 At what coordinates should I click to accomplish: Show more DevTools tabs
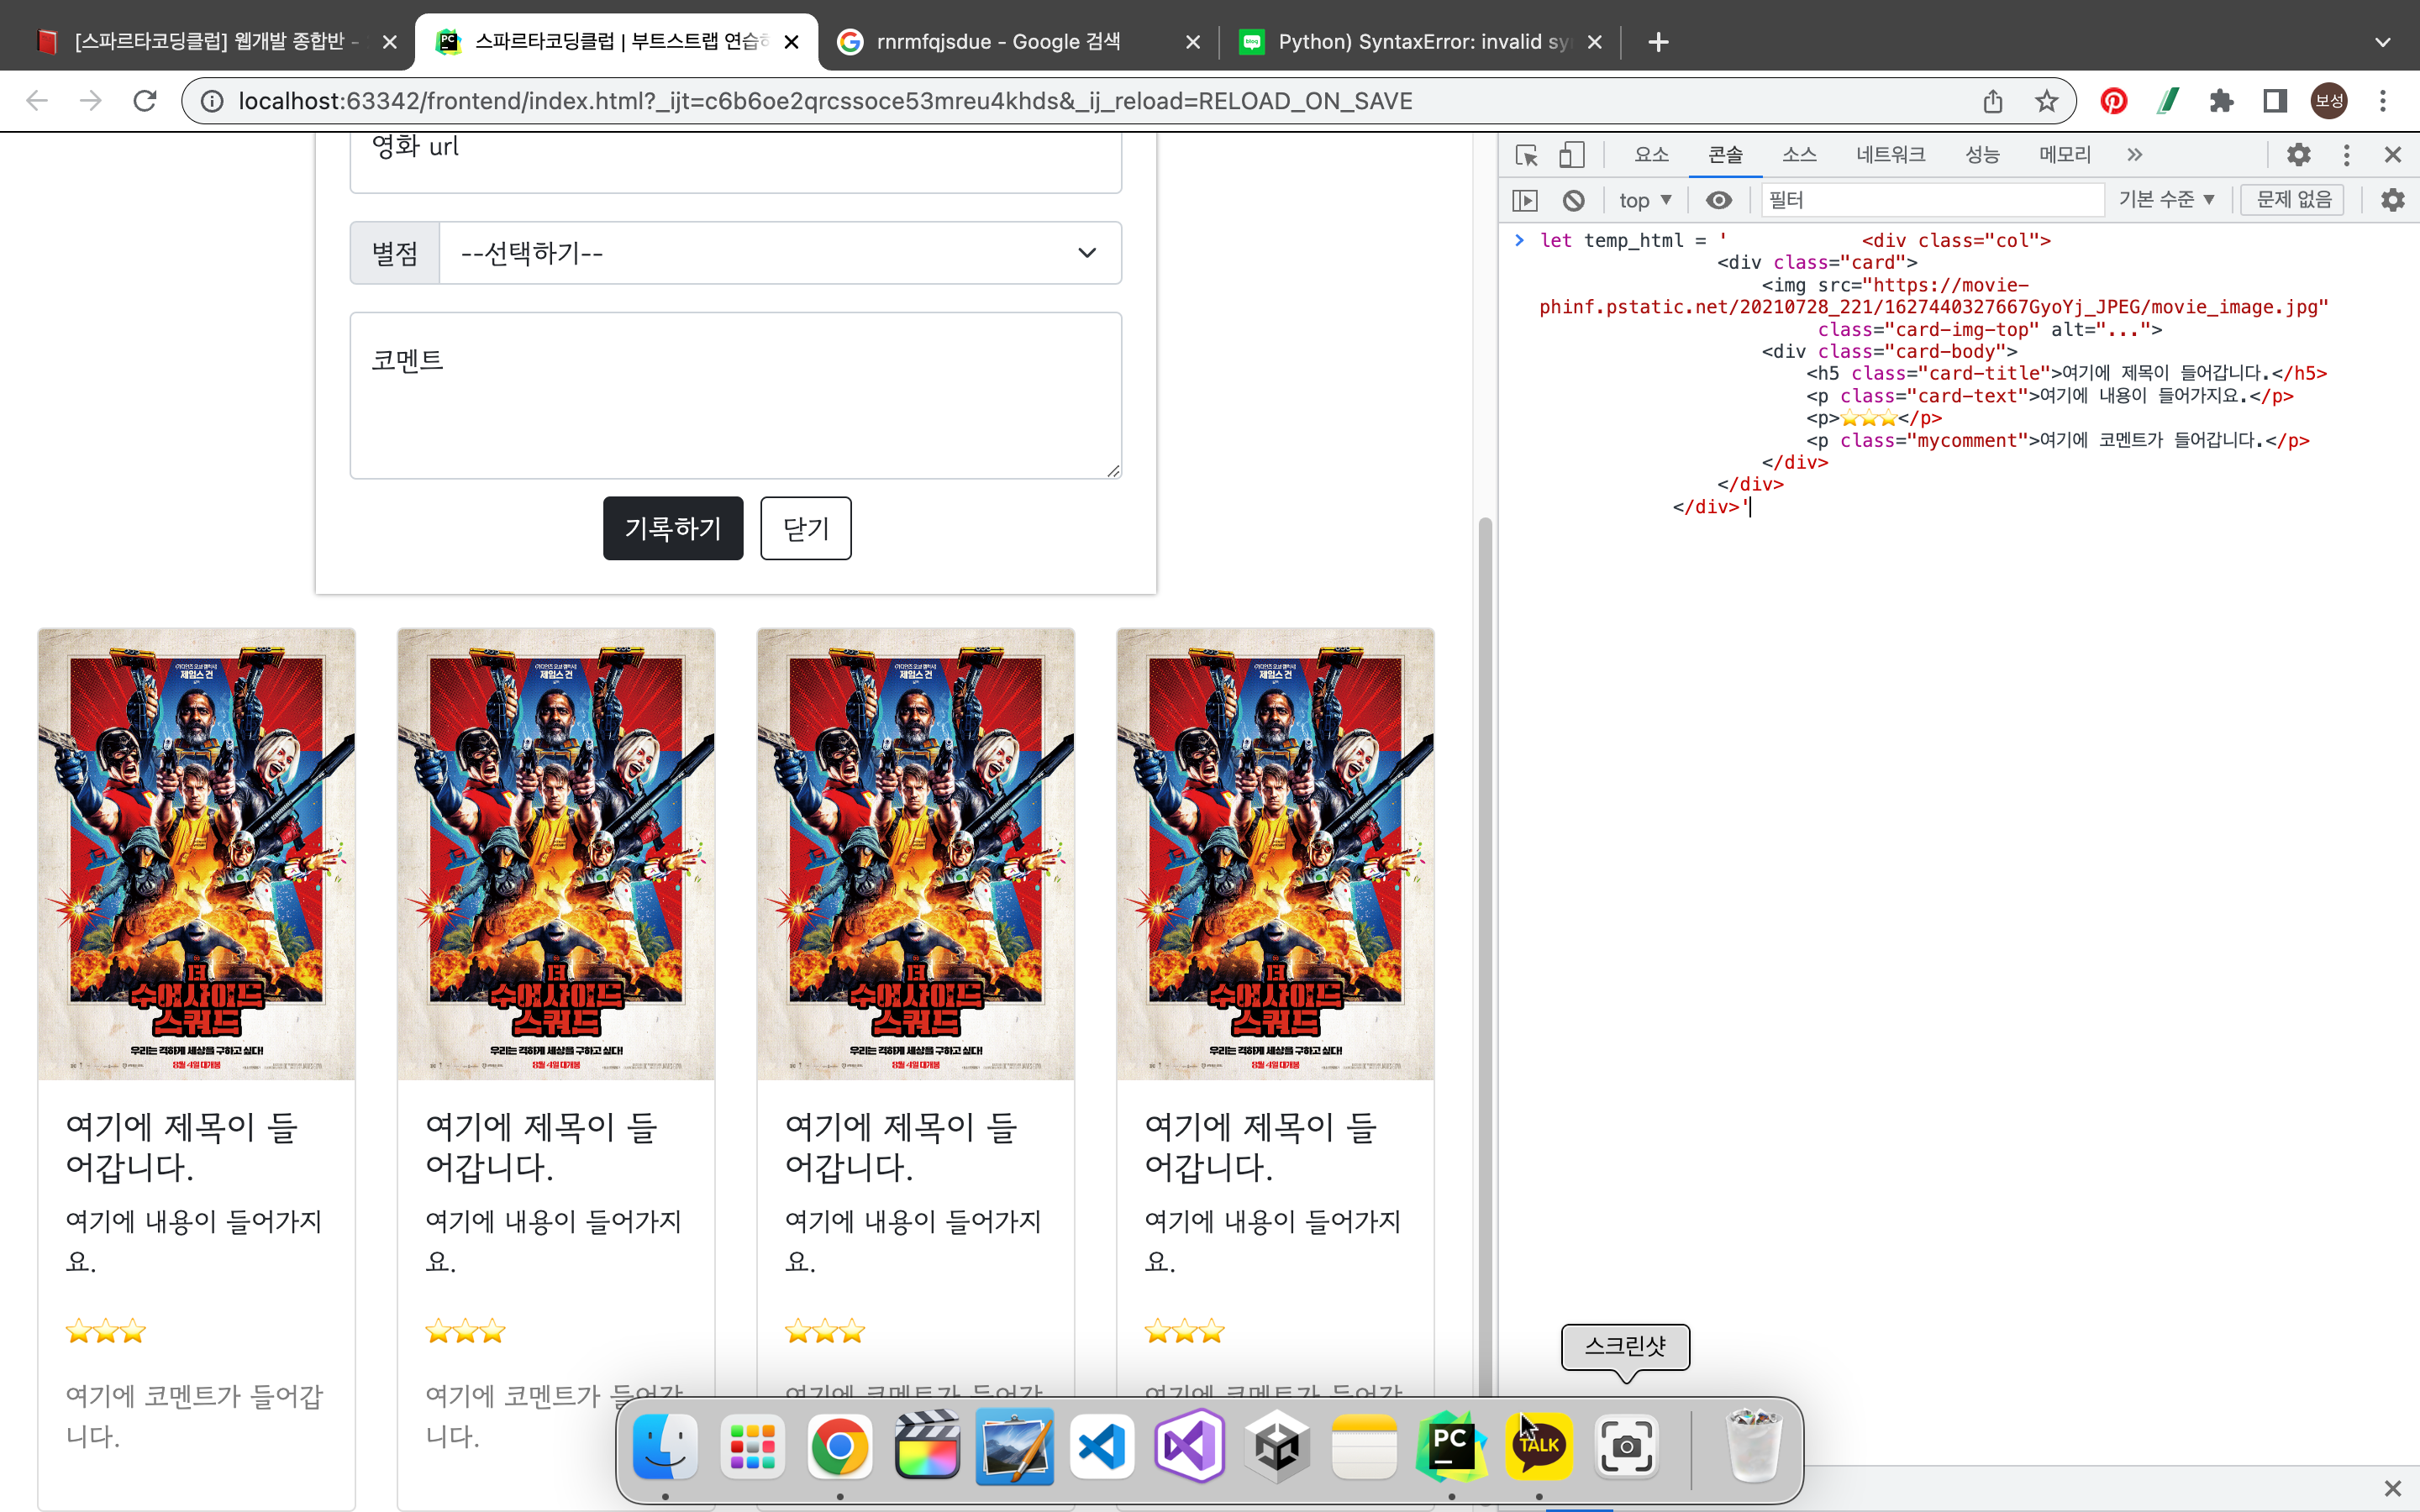point(2135,155)
